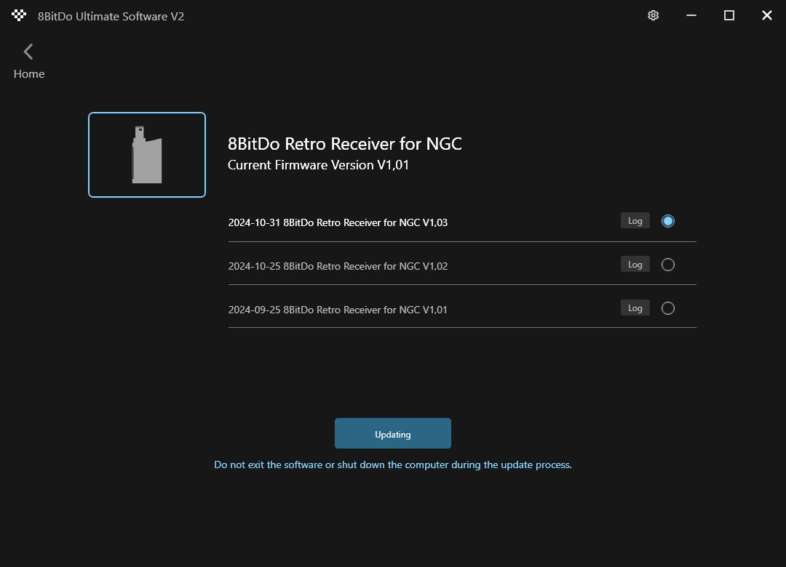Open the Log for firmware V1,01
The height and width of the screenshot is (567, 786).
tap(635, 308)
